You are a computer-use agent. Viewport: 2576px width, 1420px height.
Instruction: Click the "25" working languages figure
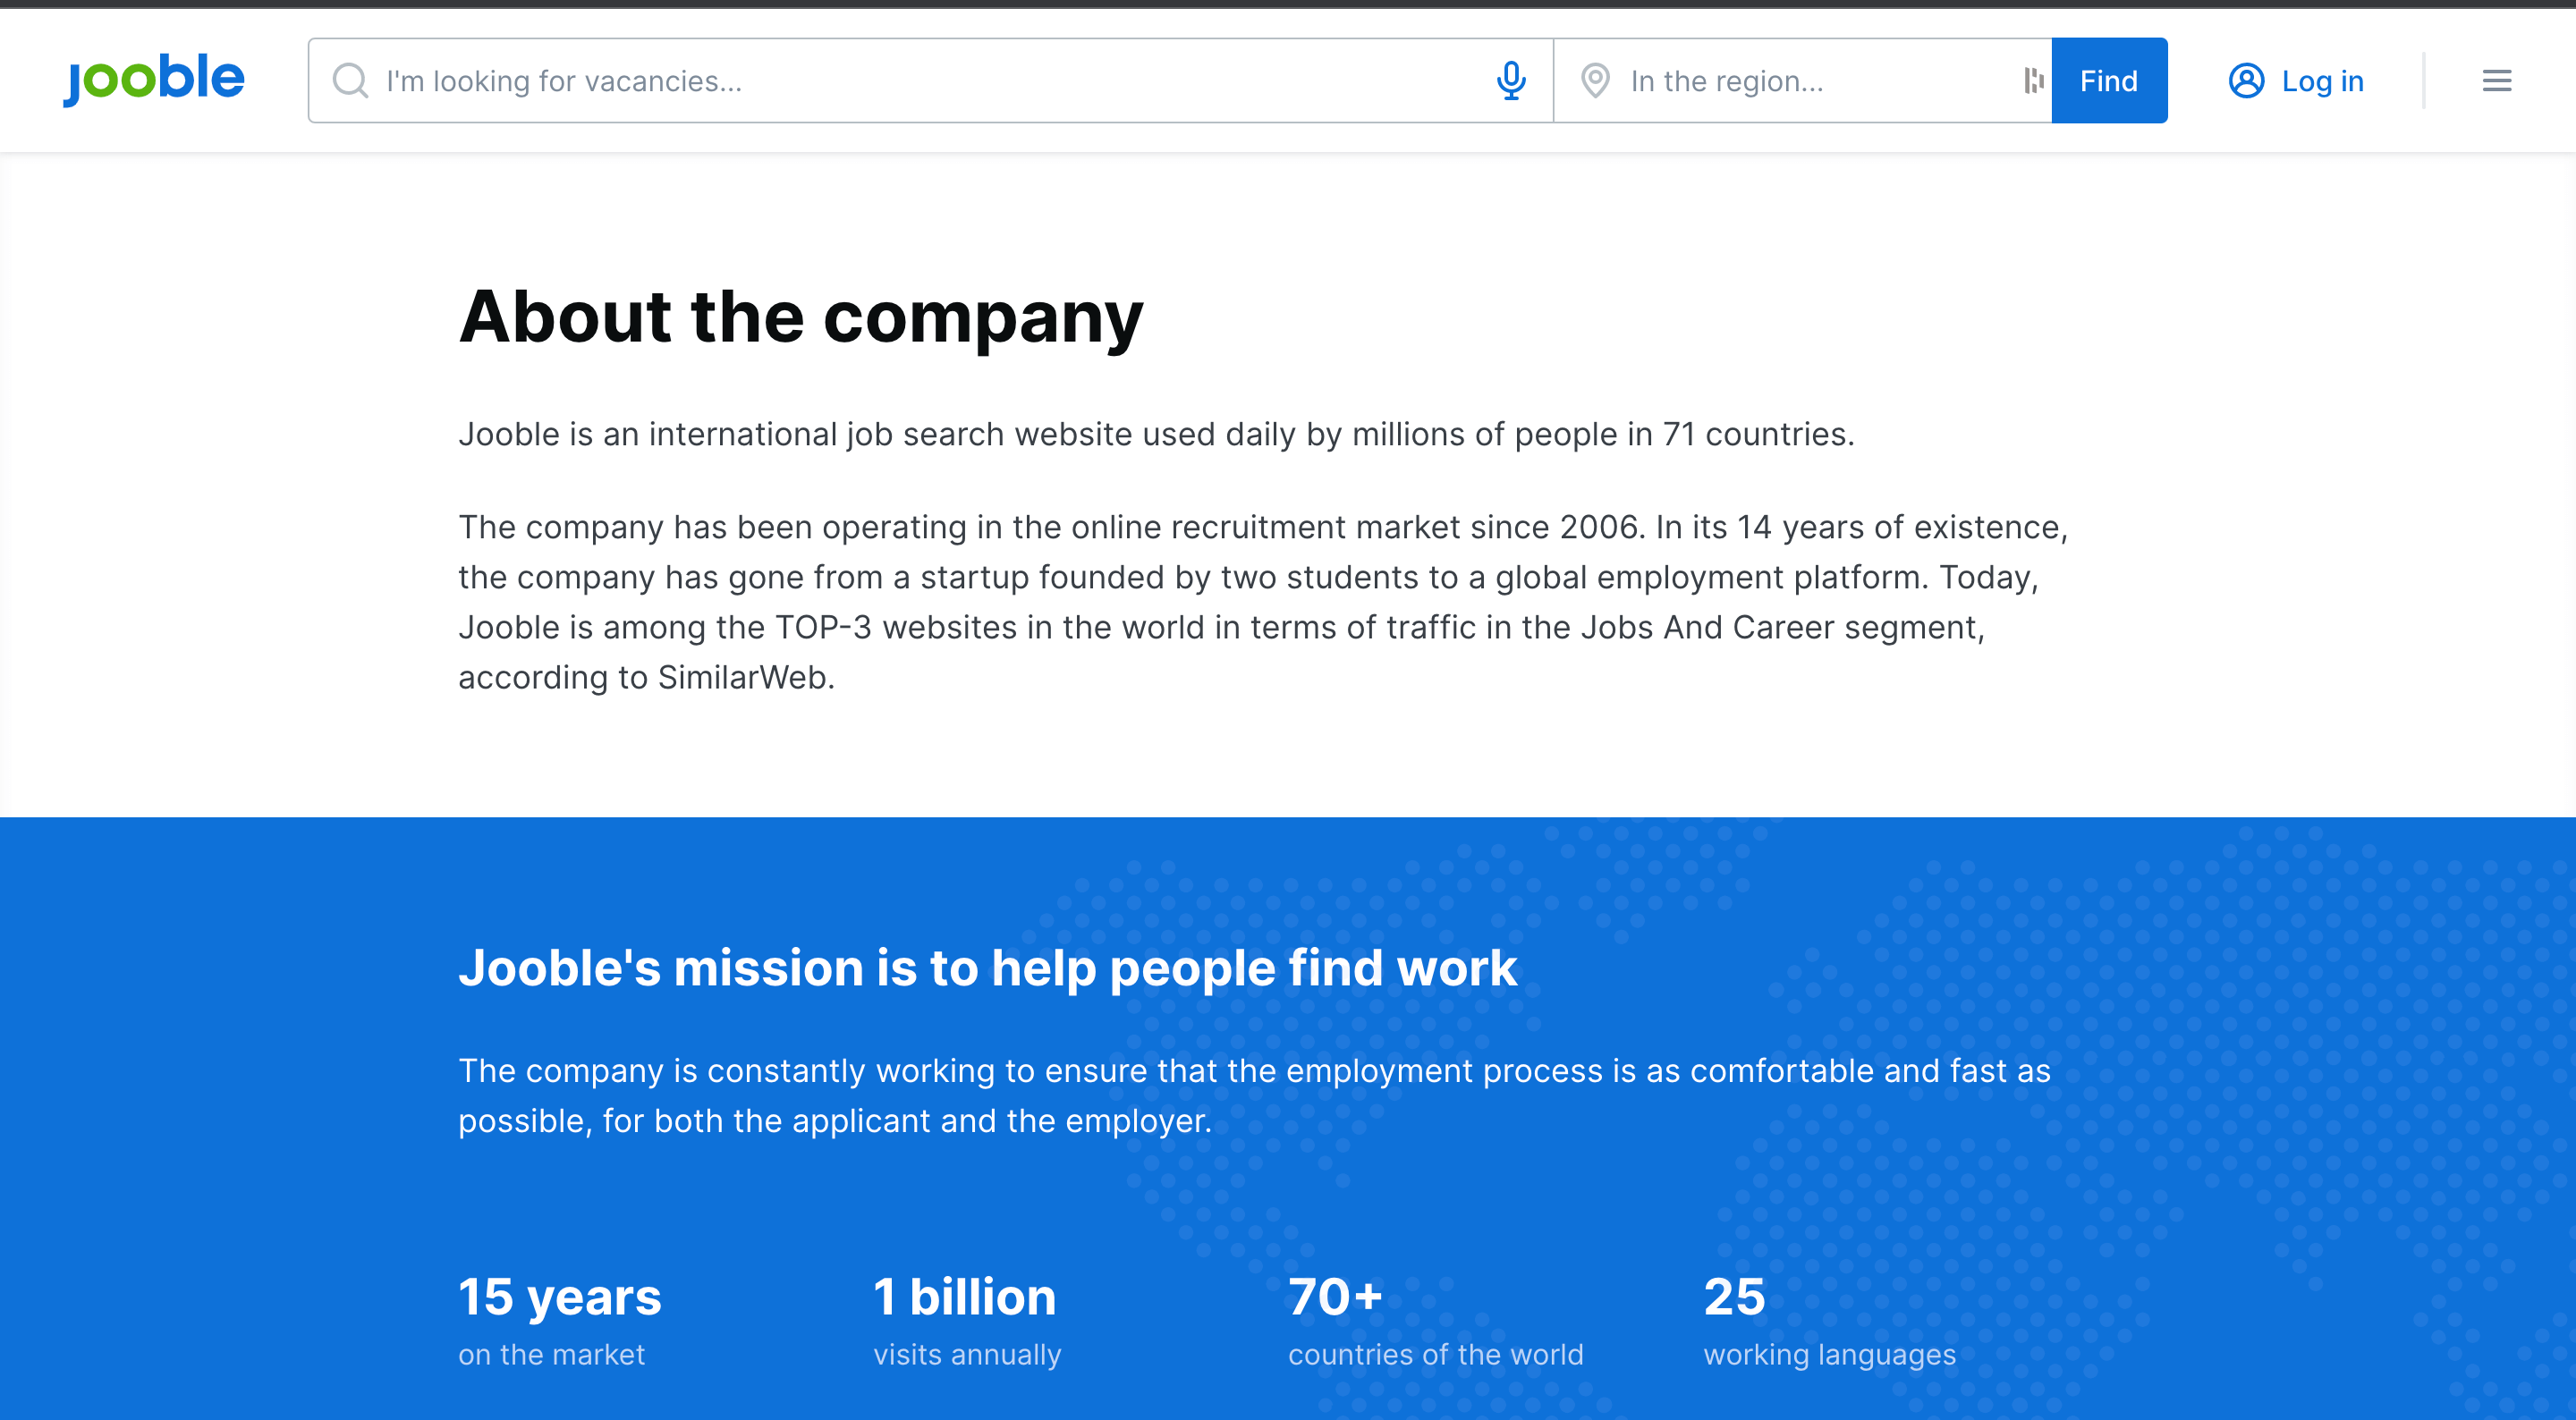(x=1734, y=1297)
